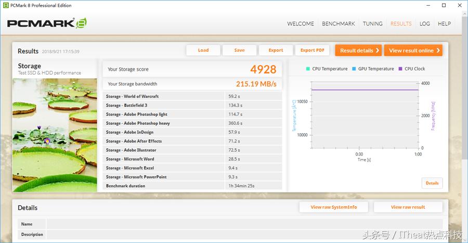Expand Result details
Image resolution: width=468 pixels, height=243 pixels.
[360, 50]
